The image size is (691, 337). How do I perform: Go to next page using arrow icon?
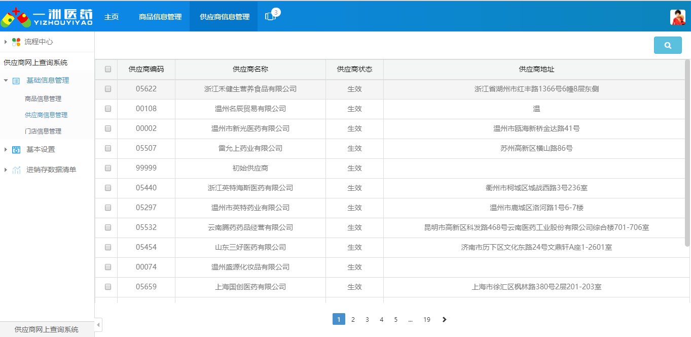[x=445, y=319]
